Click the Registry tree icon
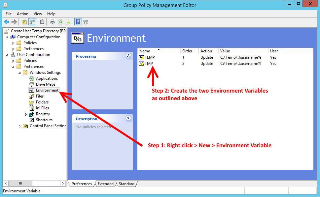 [32, 114]
